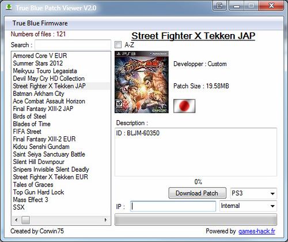Select Street Fighter X Tekken EUR entry
Viewport: 288px width, 242px height.
point(61,177)
